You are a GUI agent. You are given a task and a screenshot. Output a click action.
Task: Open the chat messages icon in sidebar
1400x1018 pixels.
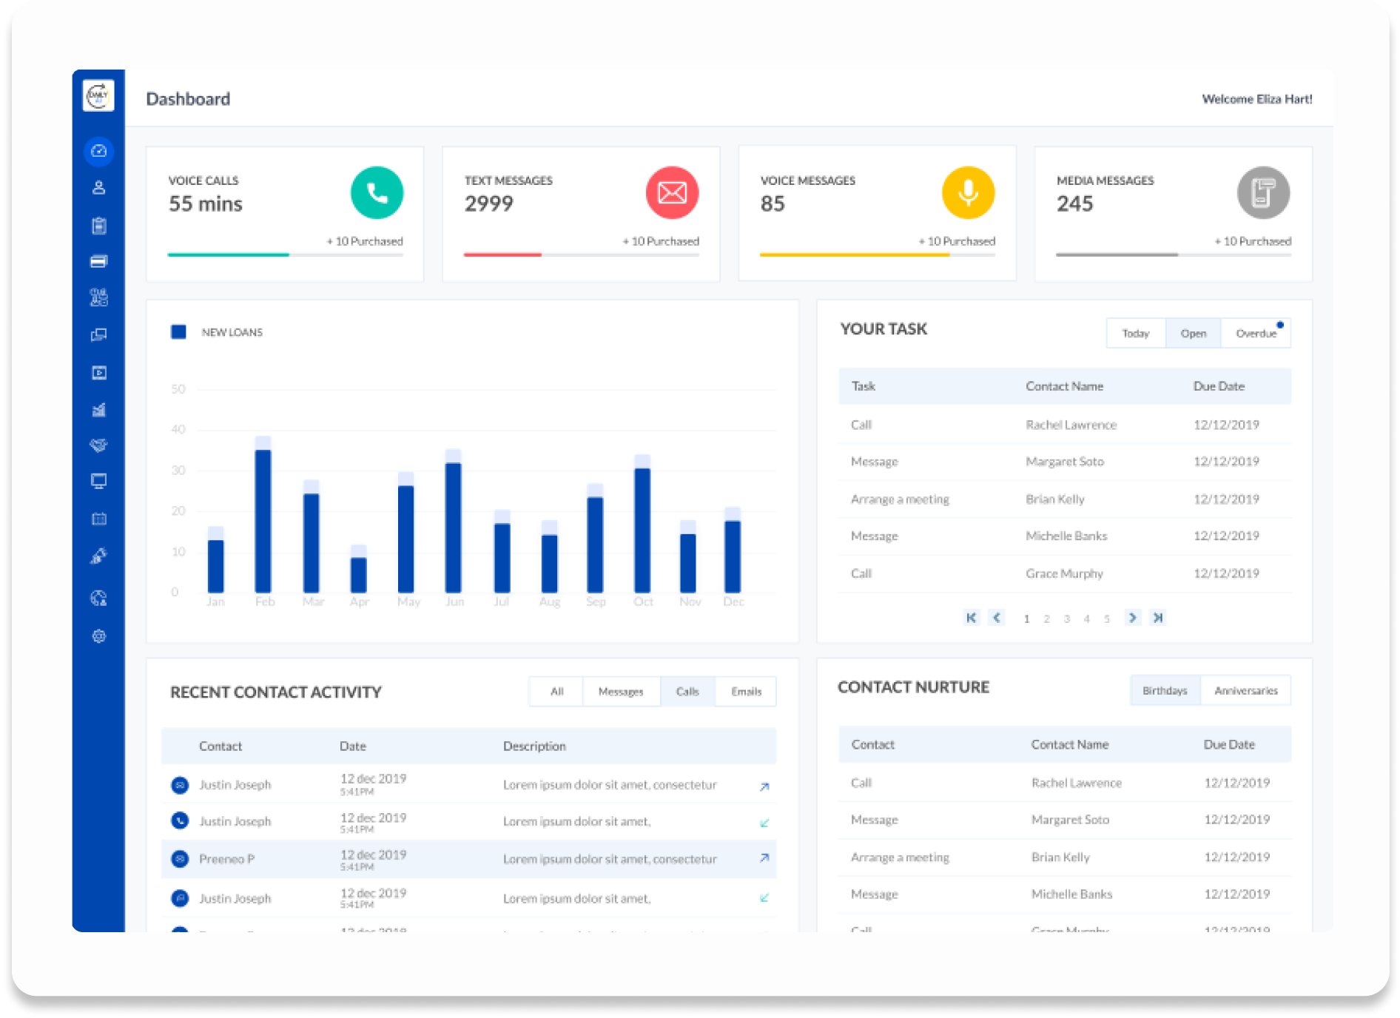tap(98, 335)
